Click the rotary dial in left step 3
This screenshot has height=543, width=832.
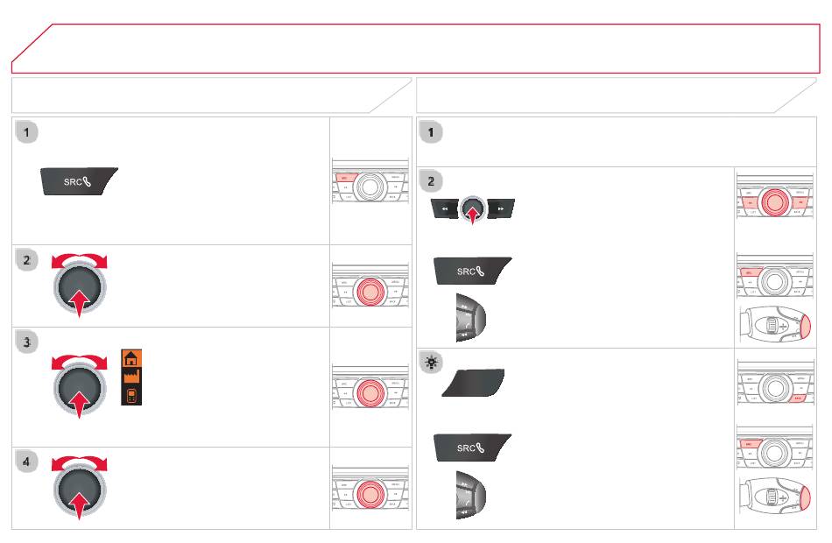(x=80, y=387)
